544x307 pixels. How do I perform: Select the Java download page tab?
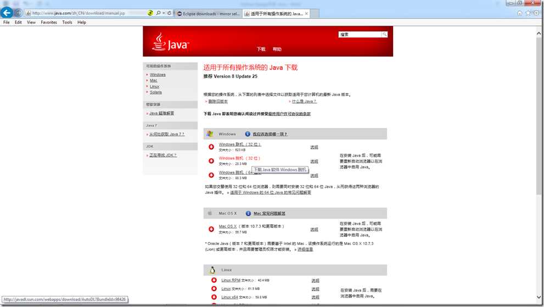(277, 14)
